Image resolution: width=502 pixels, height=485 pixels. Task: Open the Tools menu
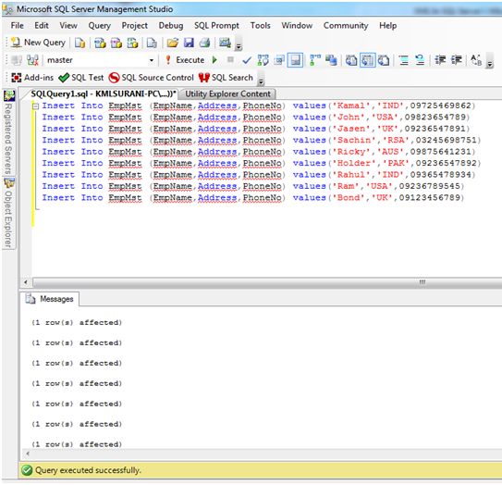[x=261, y=26]
